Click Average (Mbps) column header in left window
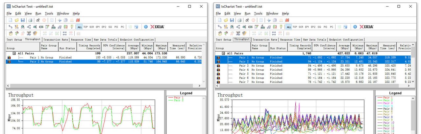 coord(133,47)
